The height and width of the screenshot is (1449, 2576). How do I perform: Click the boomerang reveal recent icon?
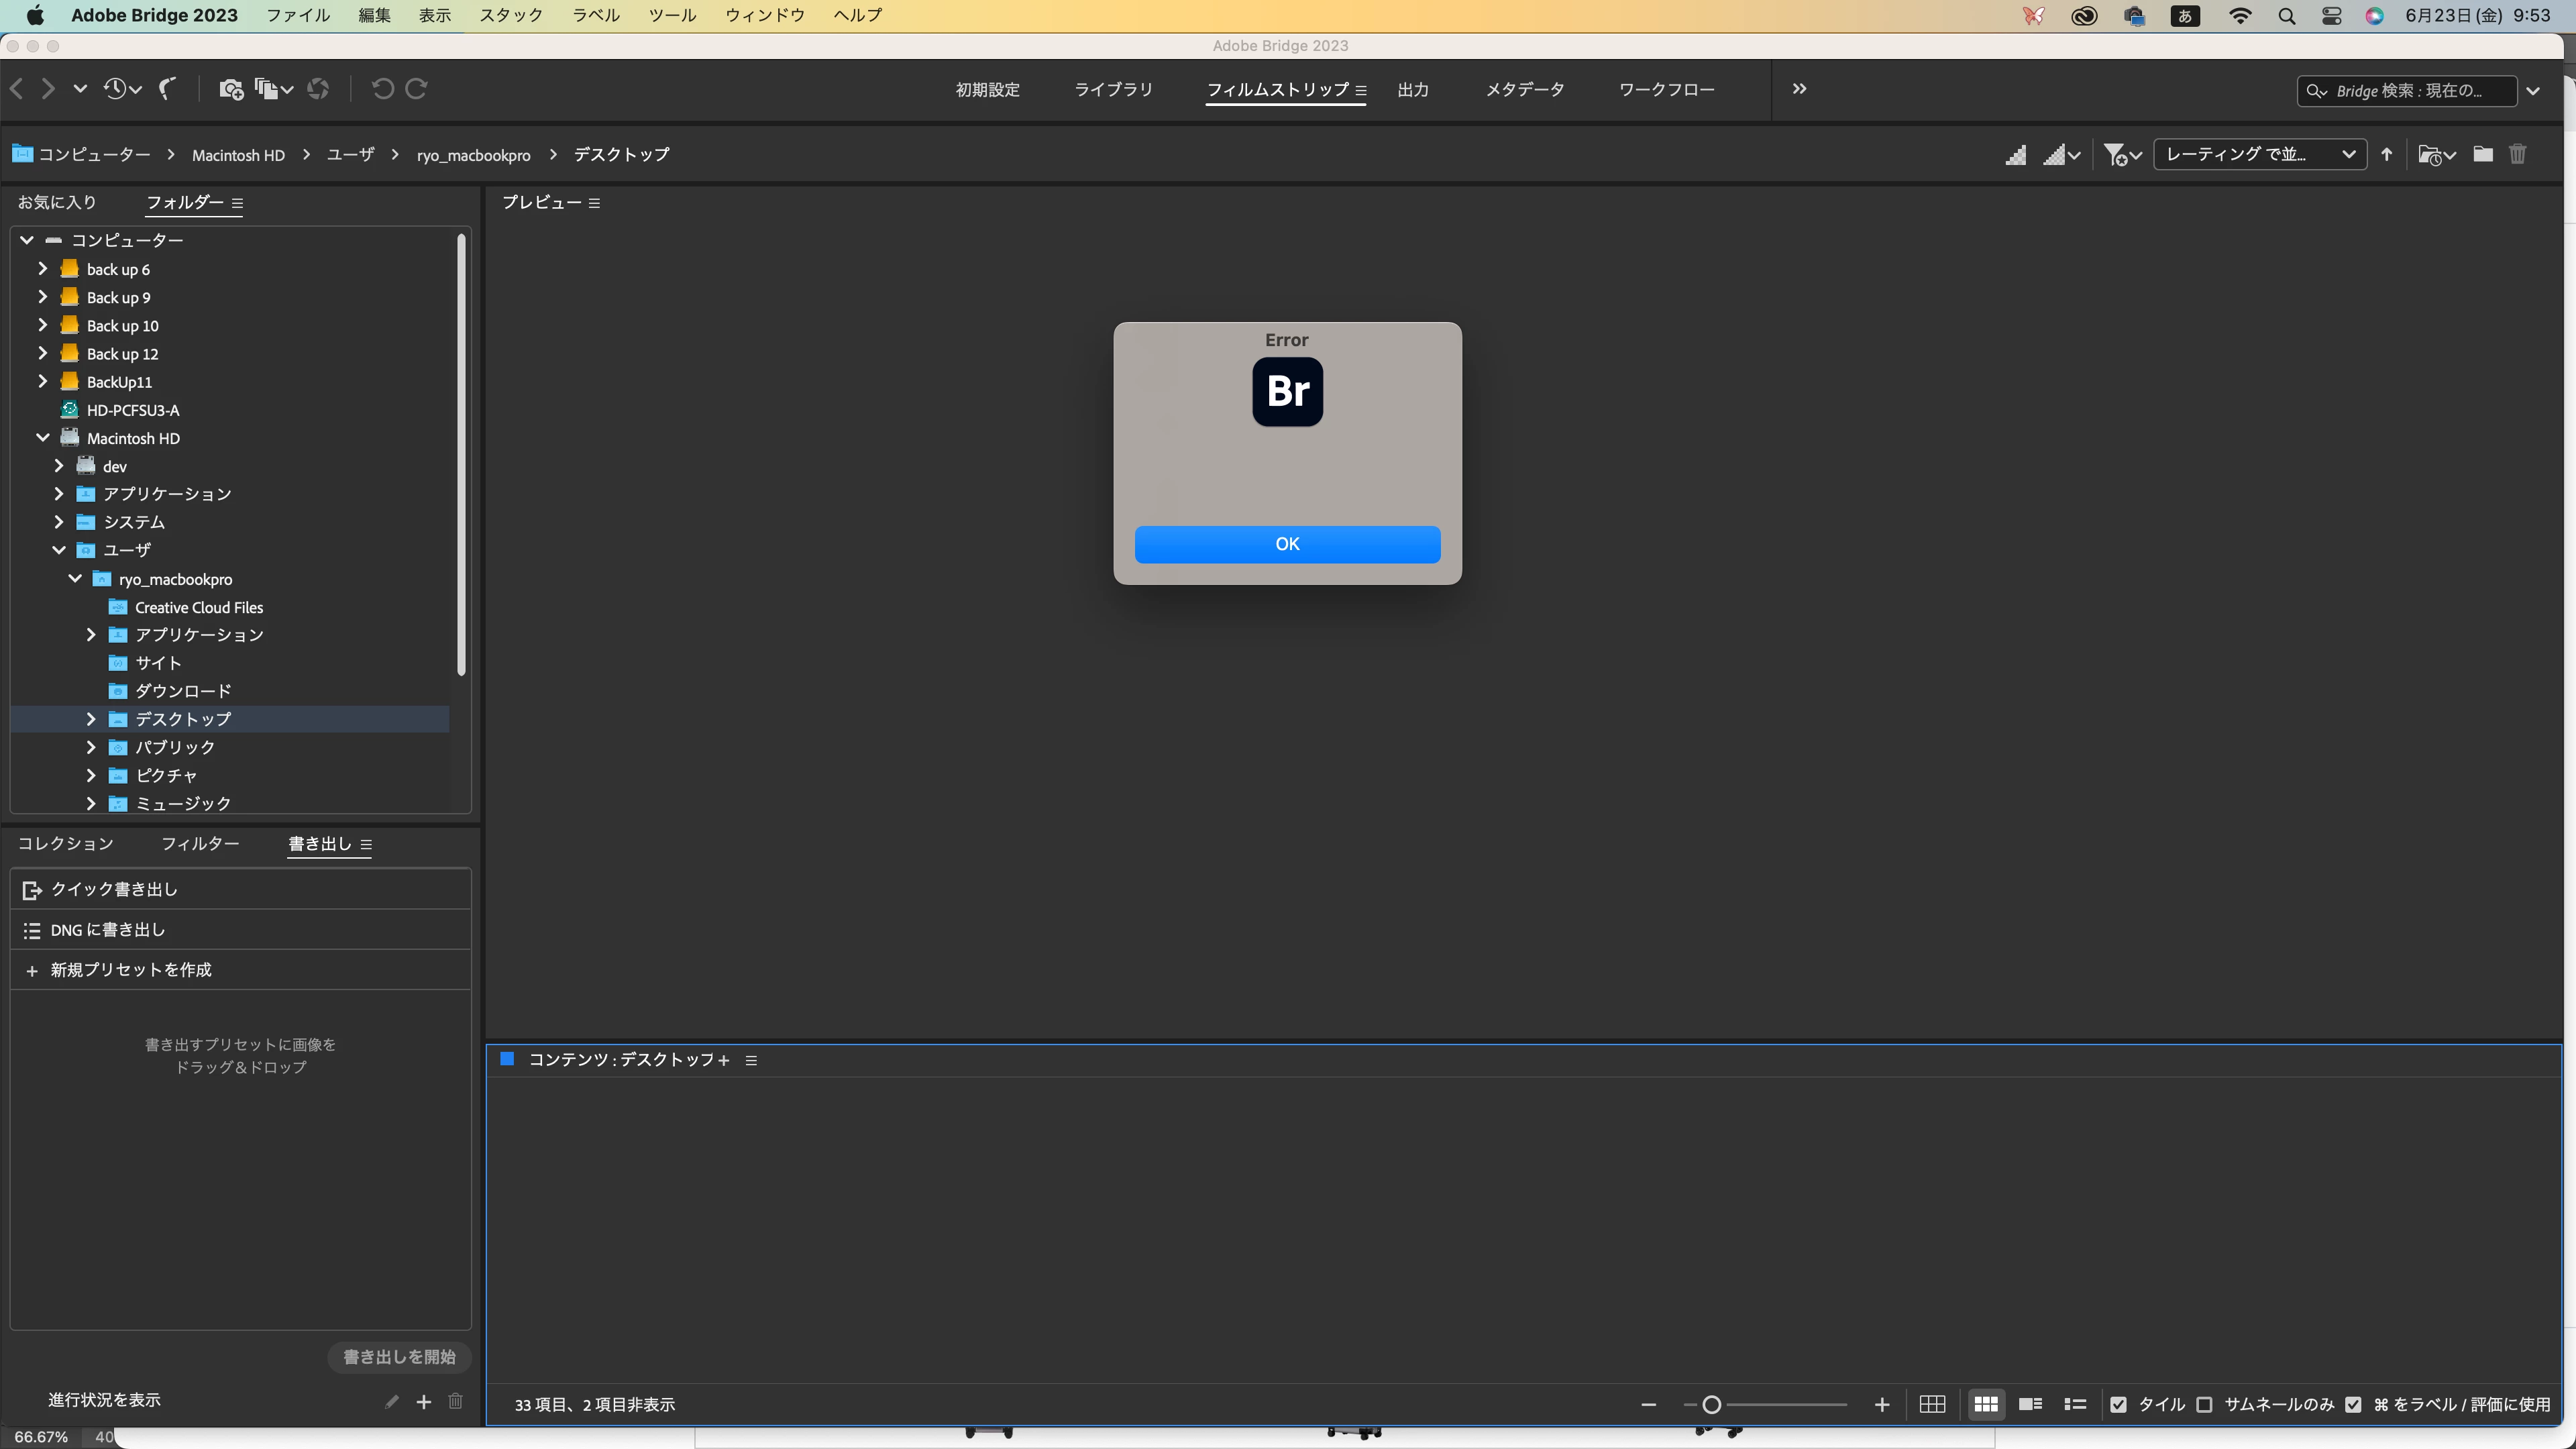tap(168, 89)
